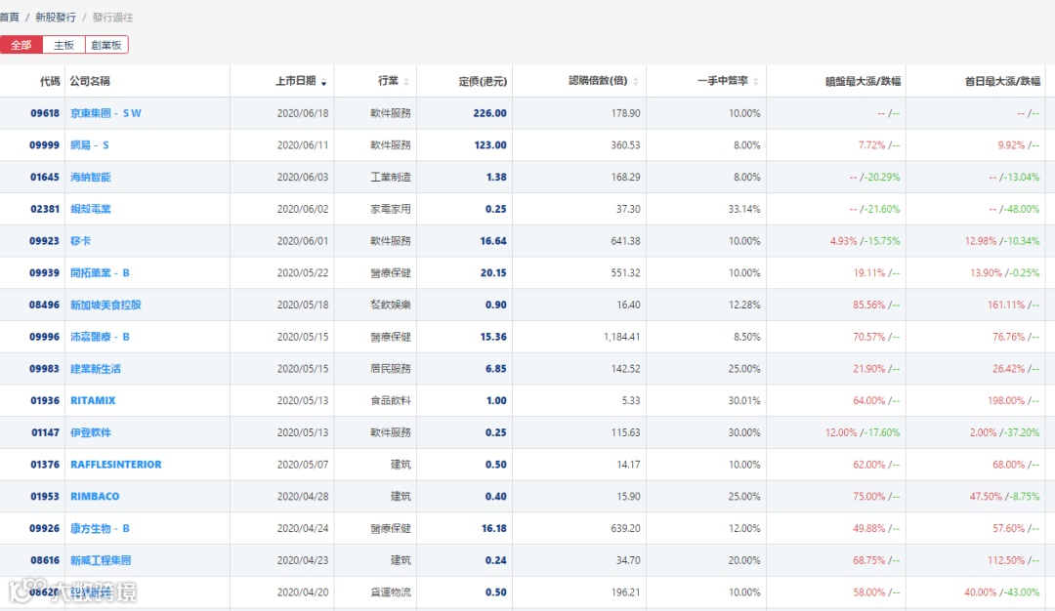
Task: Click the 公司名稱 column header
Action: point(90,81)
